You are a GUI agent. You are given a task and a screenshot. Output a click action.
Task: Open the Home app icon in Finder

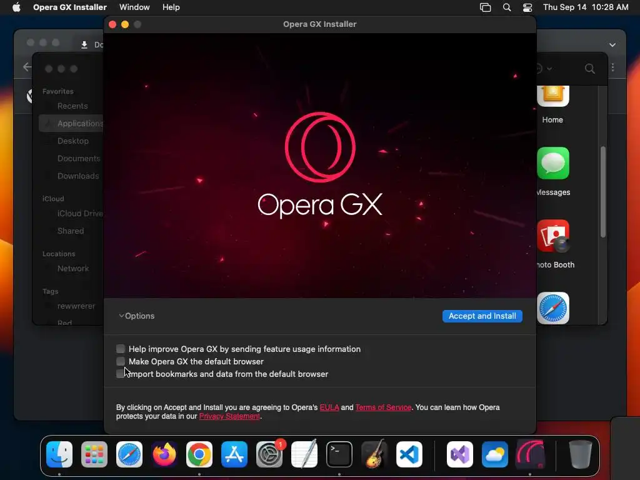coord(552,96)
